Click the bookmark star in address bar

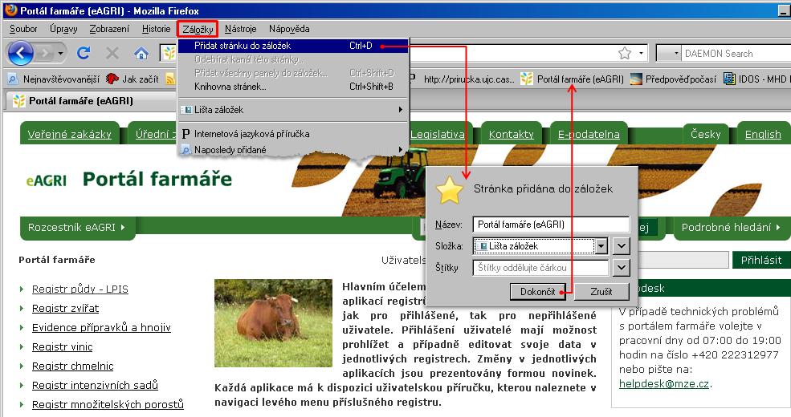click(x=625, y=53)
